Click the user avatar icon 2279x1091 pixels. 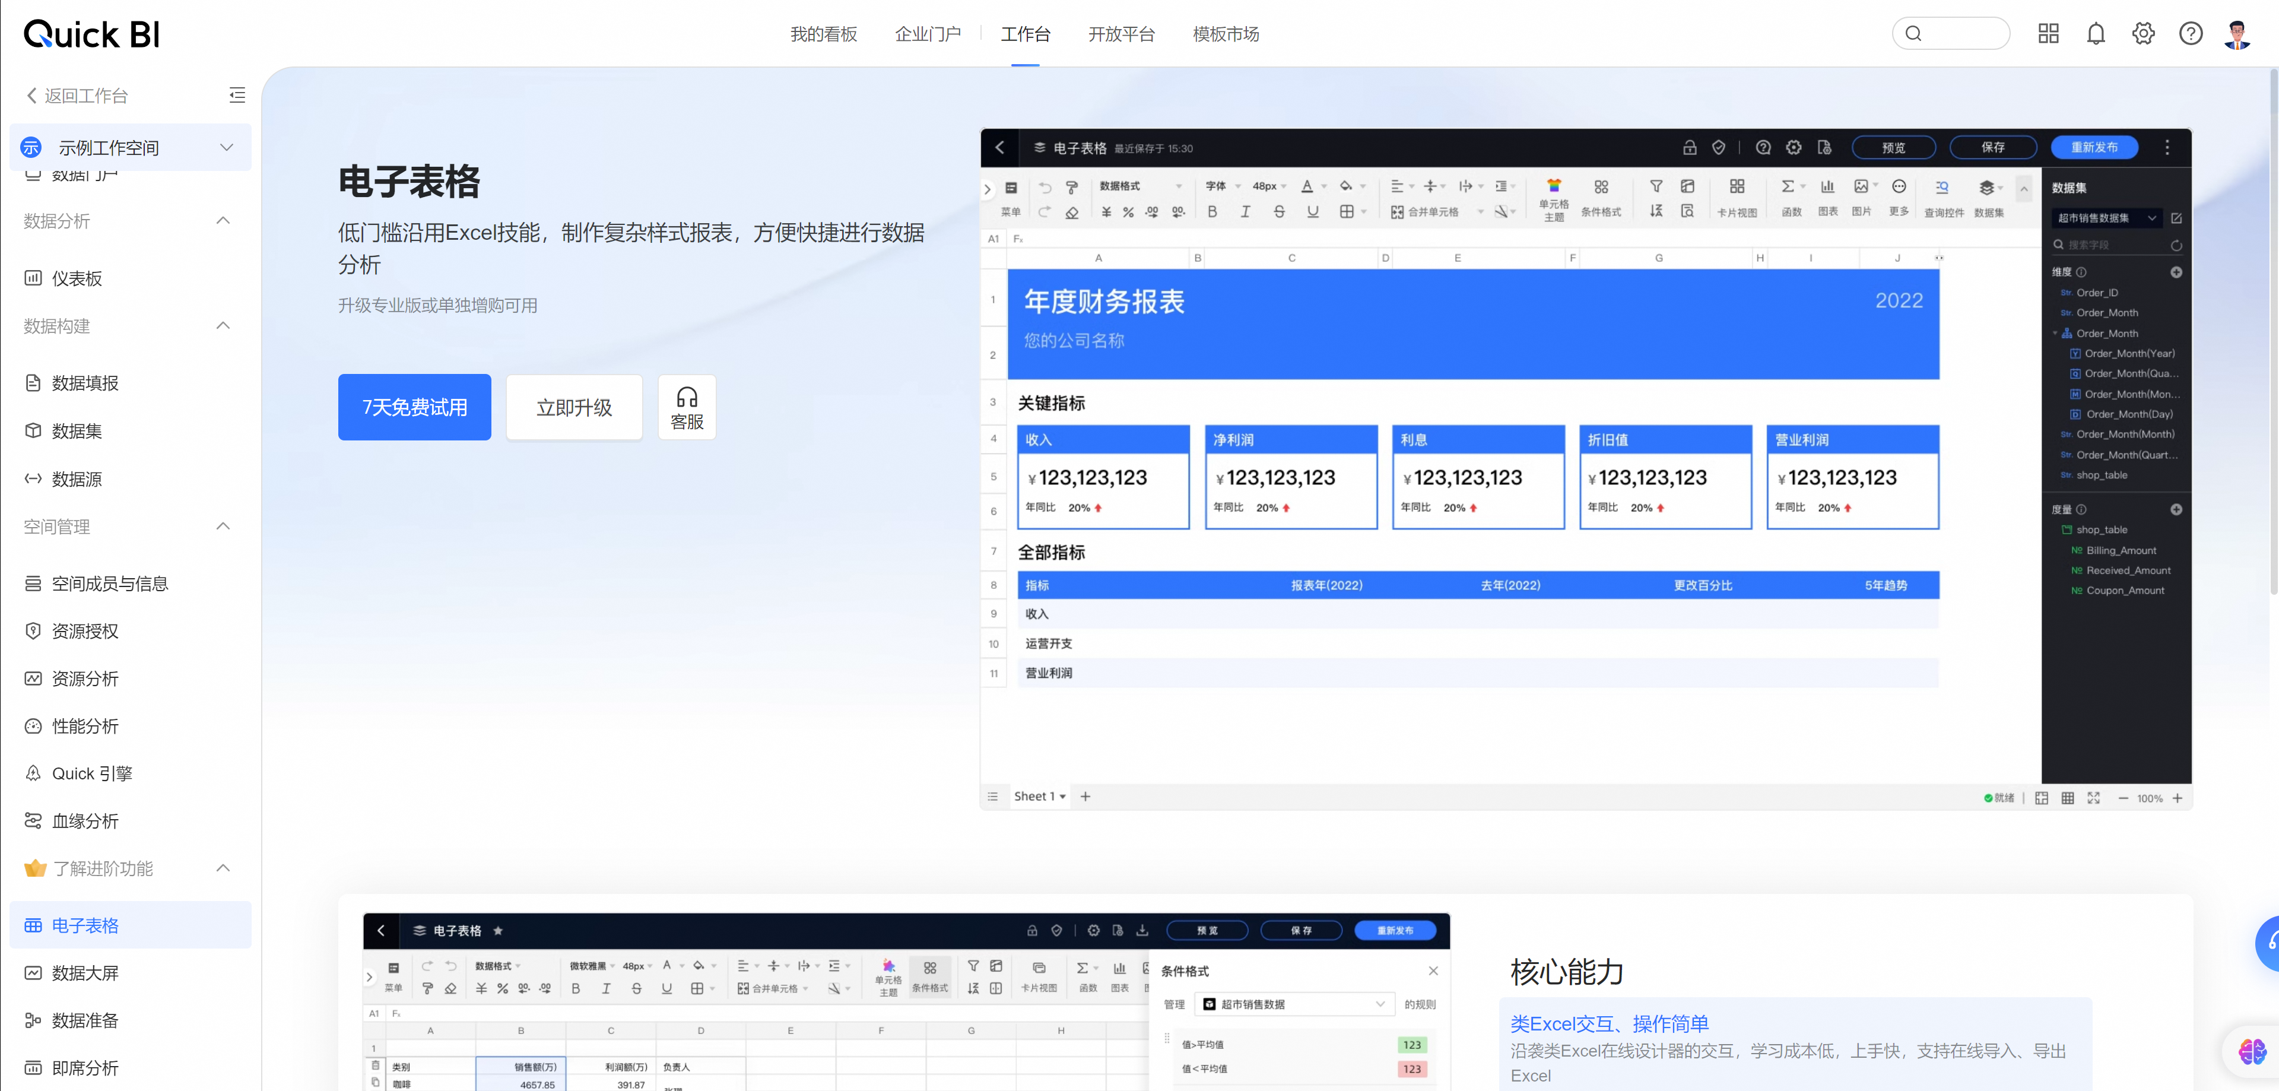[x=2237, y=34]
